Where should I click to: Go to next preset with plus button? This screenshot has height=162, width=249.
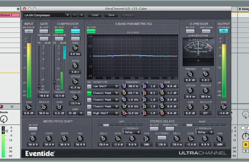(x=82, y=15)
